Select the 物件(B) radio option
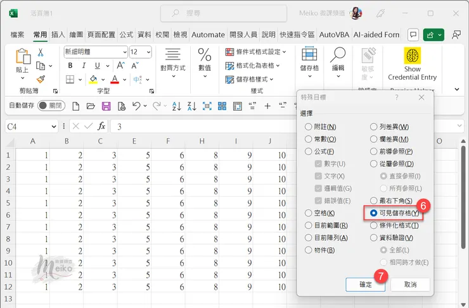Image resolution: width=469 pixels, height=308 pixels. 308,250
